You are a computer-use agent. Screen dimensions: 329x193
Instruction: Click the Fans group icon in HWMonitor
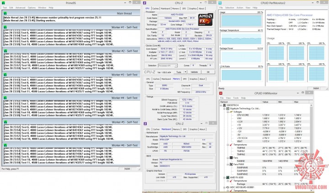(231, 157)
